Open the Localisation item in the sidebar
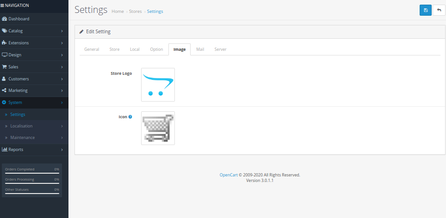 point(34,126)
